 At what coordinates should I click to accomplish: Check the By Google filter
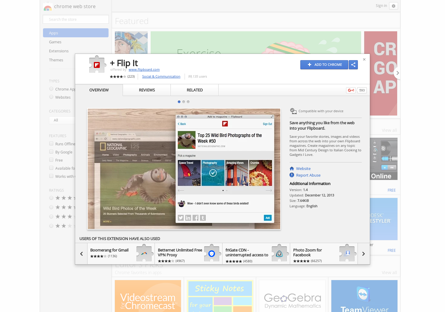(51, 152)
